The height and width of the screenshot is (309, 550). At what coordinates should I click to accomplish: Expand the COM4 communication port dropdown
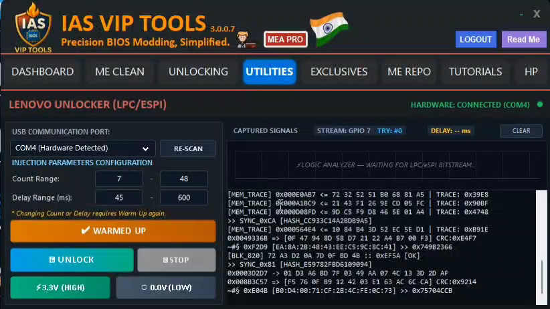coord(83,148)
